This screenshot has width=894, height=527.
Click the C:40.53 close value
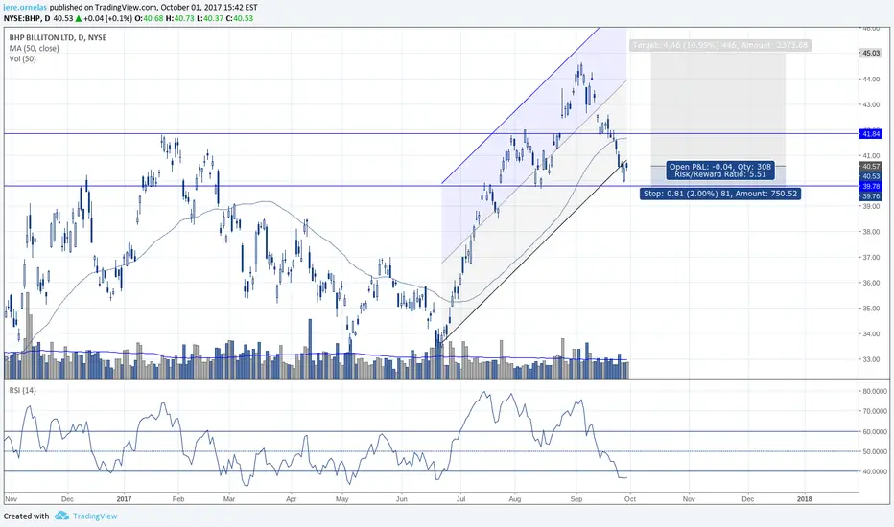pos(240,18)
